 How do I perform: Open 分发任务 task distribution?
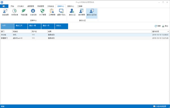click(33, 12)
